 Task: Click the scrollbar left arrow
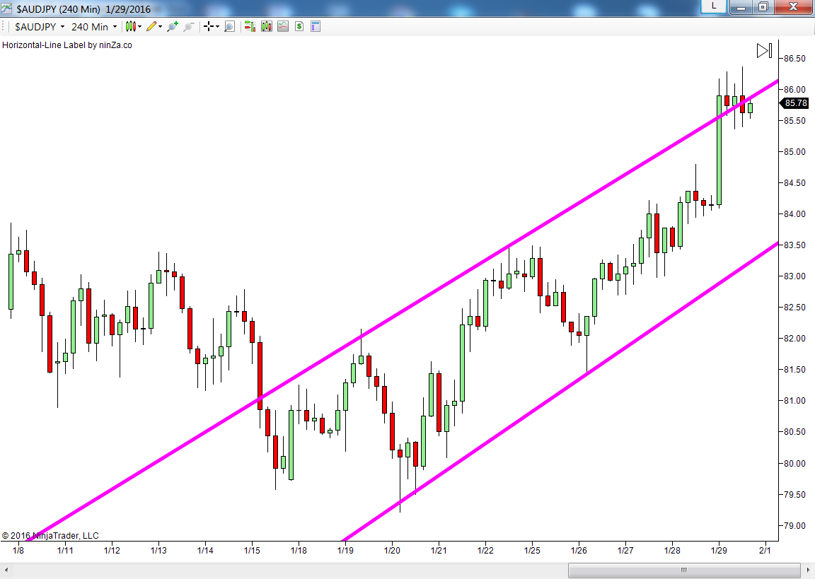click(6, 571)
